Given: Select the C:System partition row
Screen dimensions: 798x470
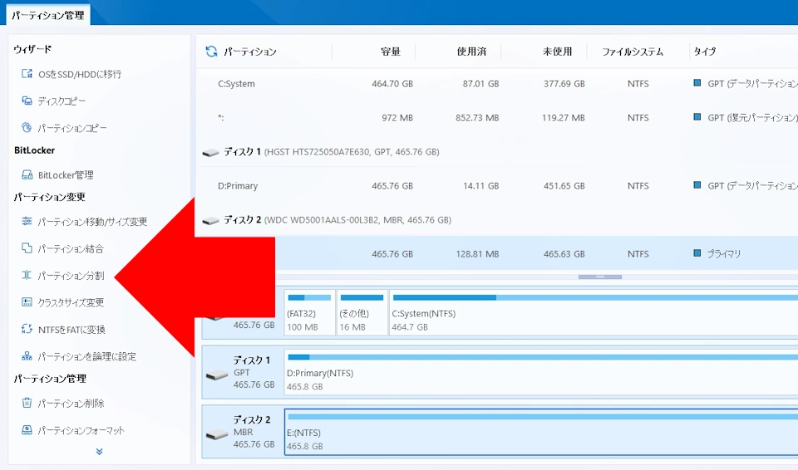Looking at the screenshot, I should [x=497, y=84].
